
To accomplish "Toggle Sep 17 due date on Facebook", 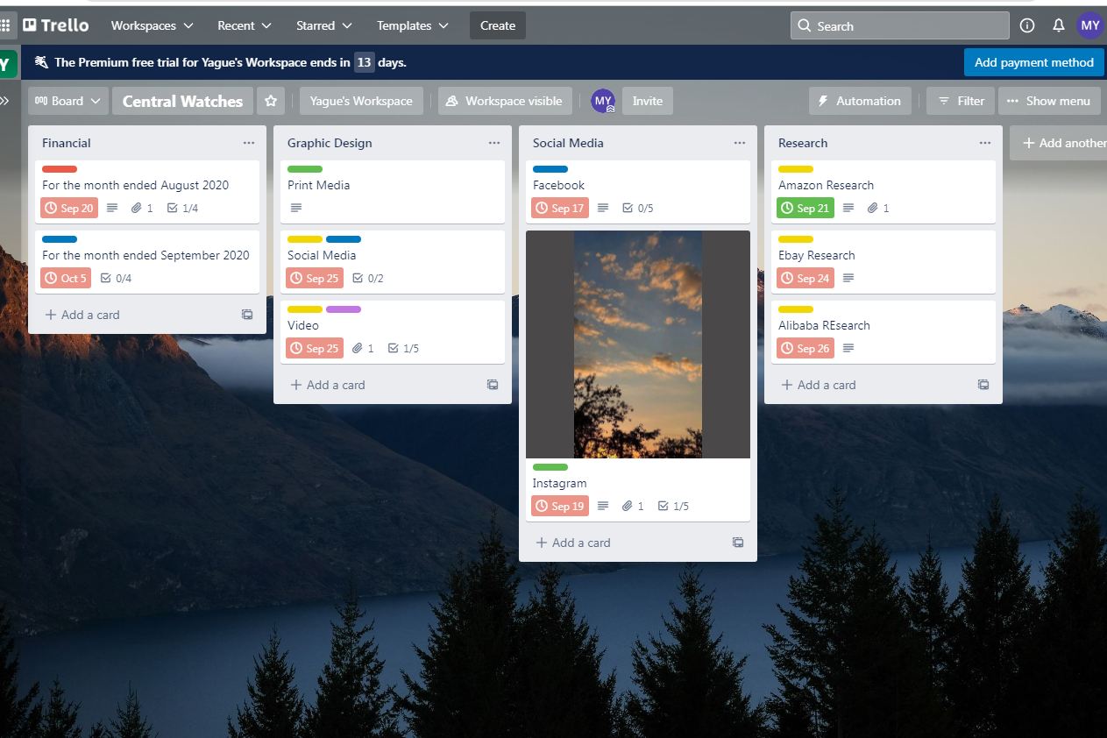I will [x=560, y=208].
